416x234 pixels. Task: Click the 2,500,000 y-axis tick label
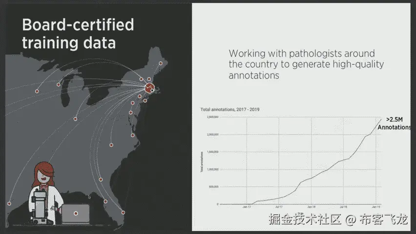coord(213,117)
